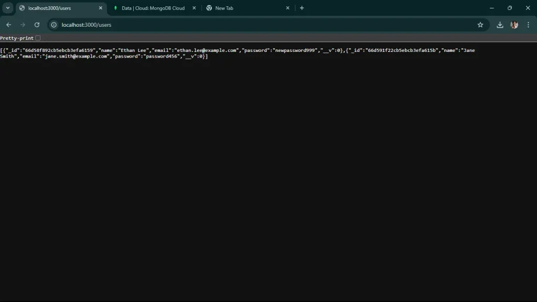Click the Chrome favicon on the New Tab
537x302 pixels.
click(x=209, y=8)
